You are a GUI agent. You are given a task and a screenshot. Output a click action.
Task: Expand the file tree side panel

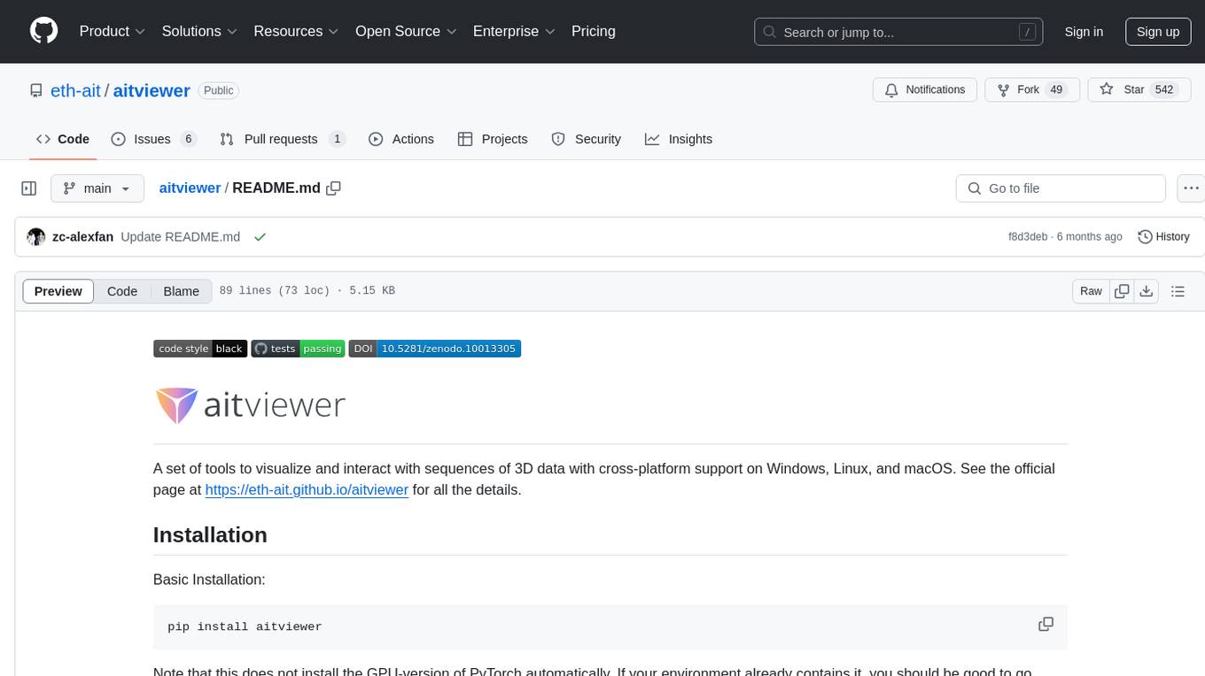(29, 188)
